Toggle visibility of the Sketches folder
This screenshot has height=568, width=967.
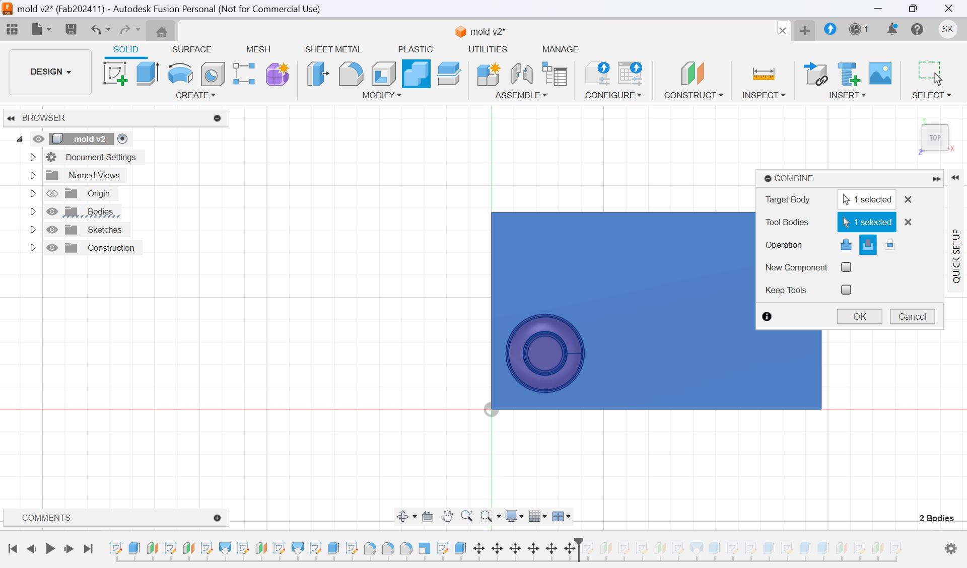coord(52,230)
